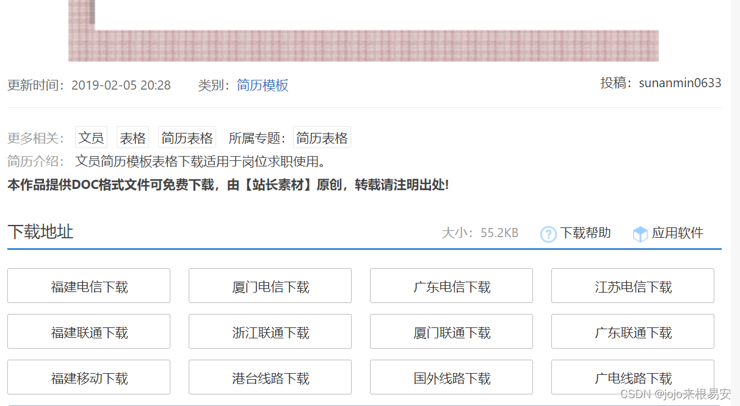Click the 浙江联通下载 download button
This screenshot has height=406, width=740.
270,331
